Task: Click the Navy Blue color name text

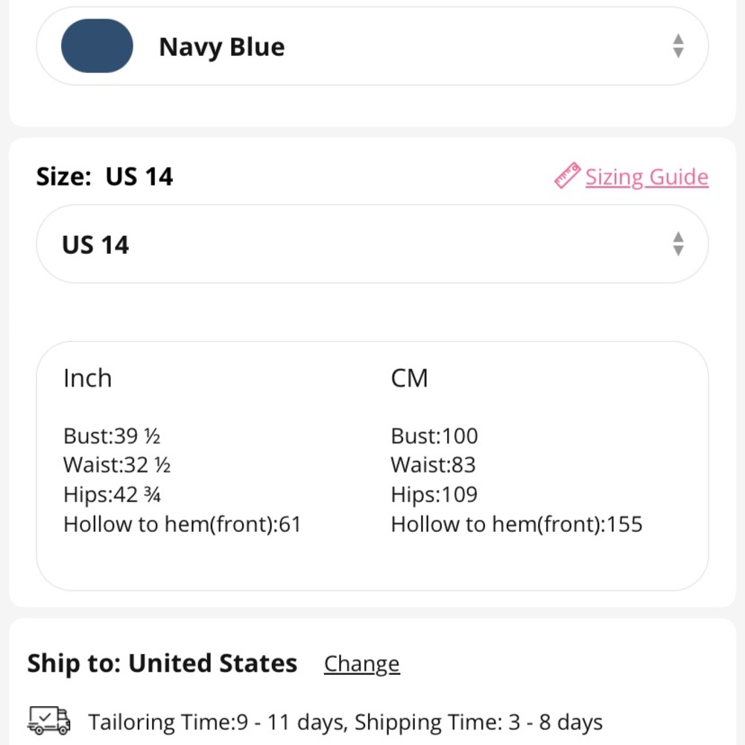Action: coord(222,48)
